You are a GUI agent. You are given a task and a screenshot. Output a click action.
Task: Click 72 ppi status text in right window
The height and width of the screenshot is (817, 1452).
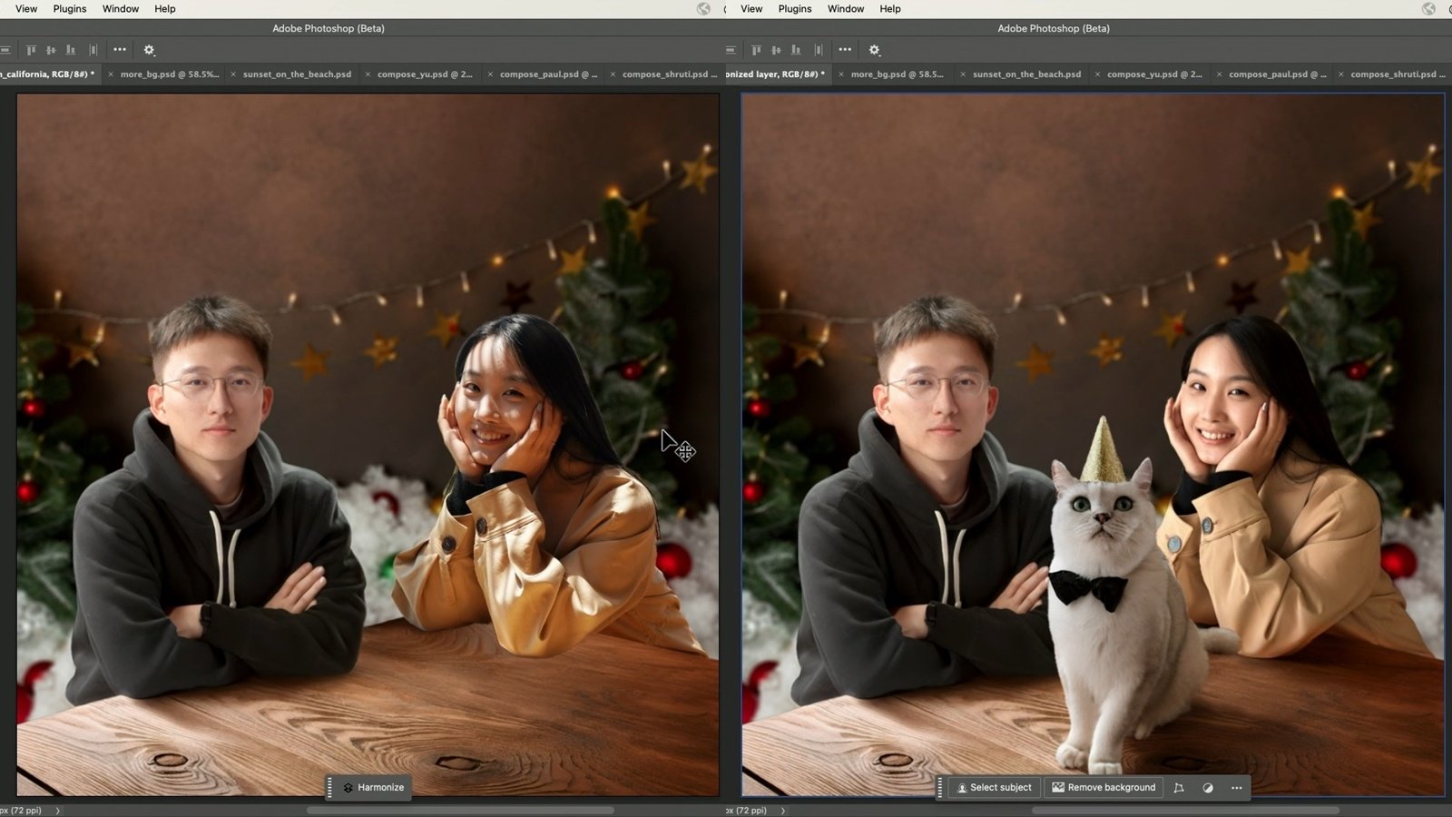pos(746,811)
